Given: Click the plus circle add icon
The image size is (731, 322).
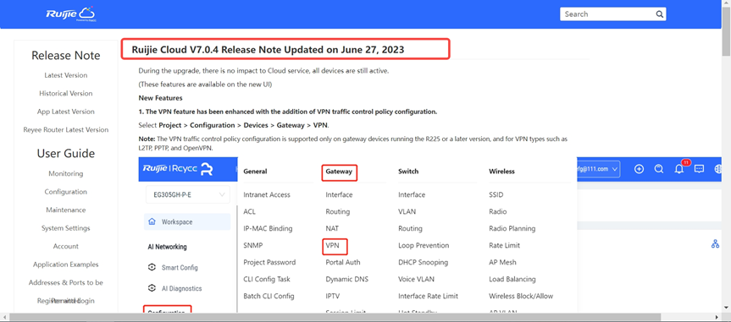Looking at the screenshot, I should 640,169.
